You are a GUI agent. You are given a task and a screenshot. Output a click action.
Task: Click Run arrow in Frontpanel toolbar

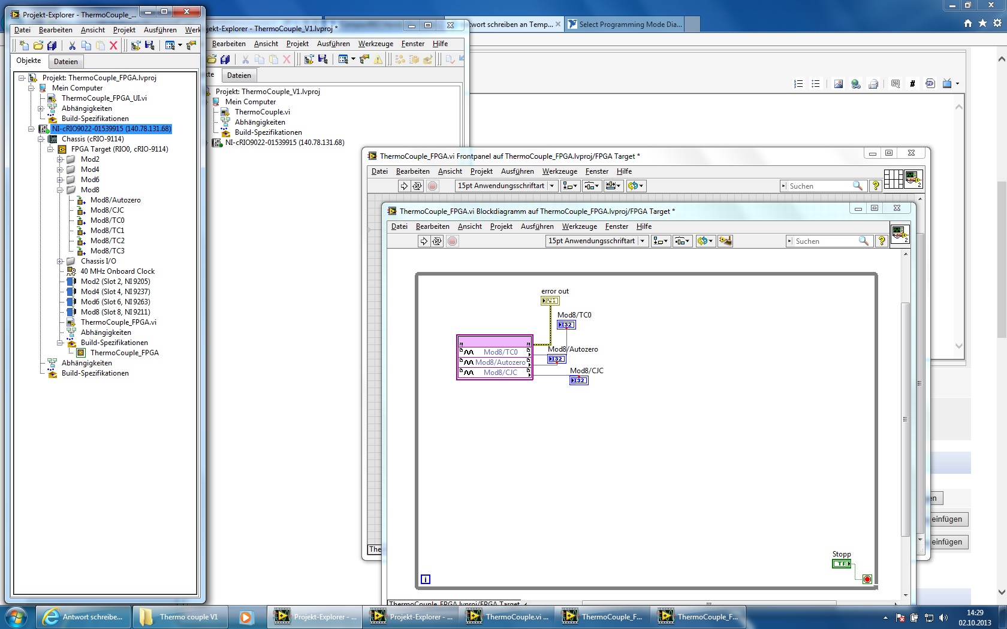[404, 186]
